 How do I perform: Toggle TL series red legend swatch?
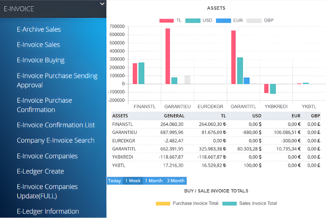[166, 21]
